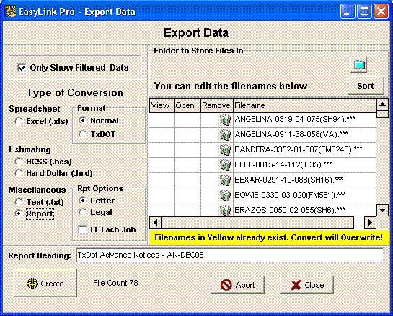Click the file list scroll up arrow
Viewport: 393px width, 316px height.
point(382,105)
